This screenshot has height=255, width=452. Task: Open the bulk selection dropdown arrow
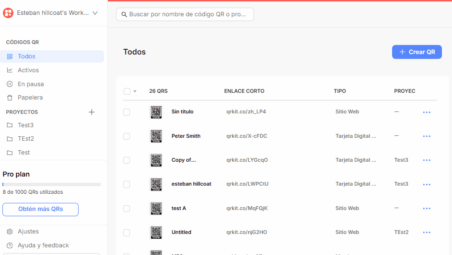click(135, 91)
